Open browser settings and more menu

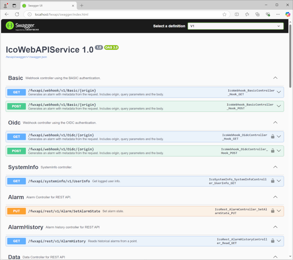click(x=278, y=14)
